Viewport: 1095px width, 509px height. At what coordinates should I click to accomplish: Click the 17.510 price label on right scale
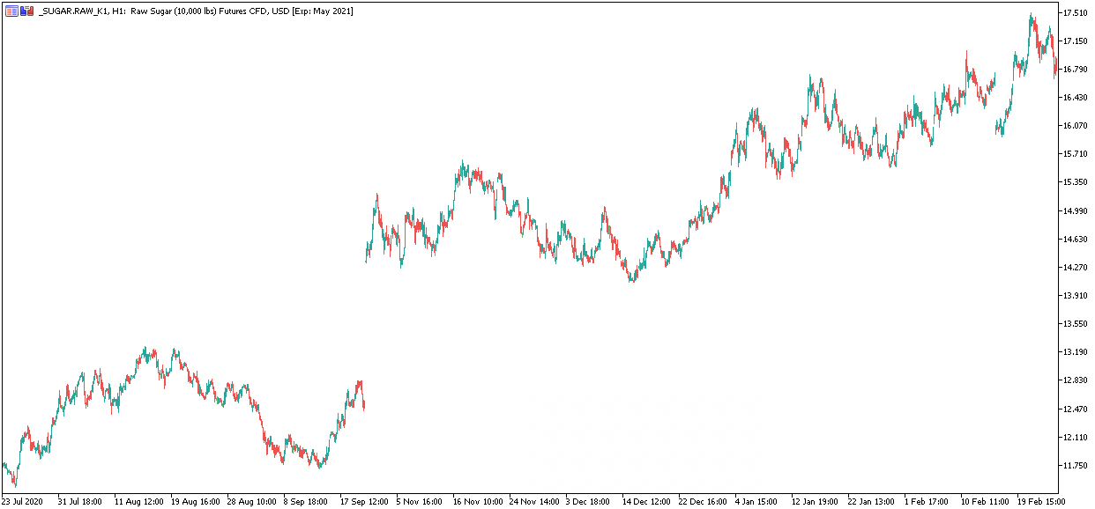(1076, 13)
